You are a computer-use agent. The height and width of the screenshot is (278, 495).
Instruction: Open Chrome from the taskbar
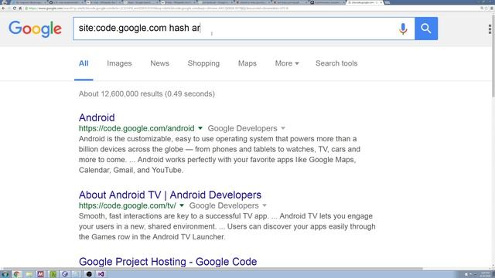[17, 274]
